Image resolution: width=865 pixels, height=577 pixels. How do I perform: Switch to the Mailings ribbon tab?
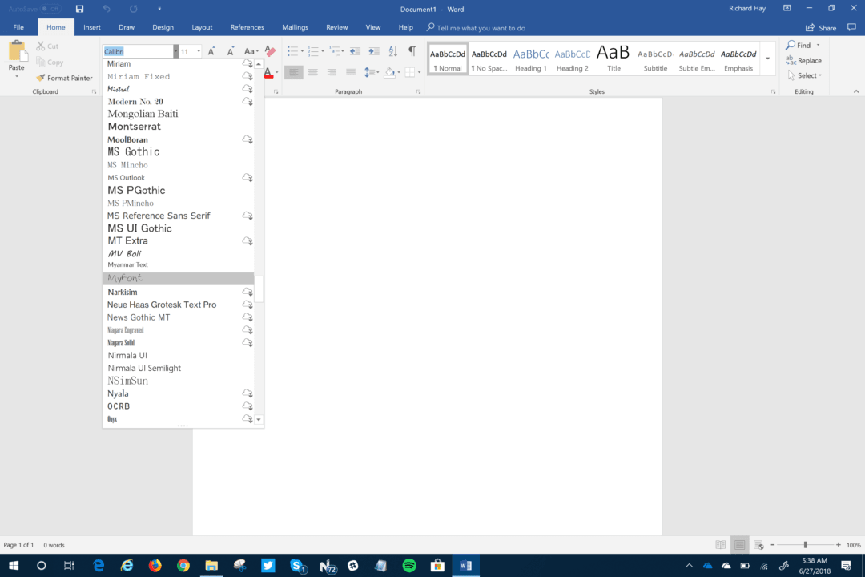295,26
